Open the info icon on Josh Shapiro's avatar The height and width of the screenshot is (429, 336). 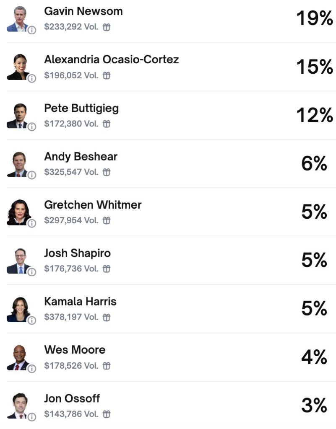32,271
